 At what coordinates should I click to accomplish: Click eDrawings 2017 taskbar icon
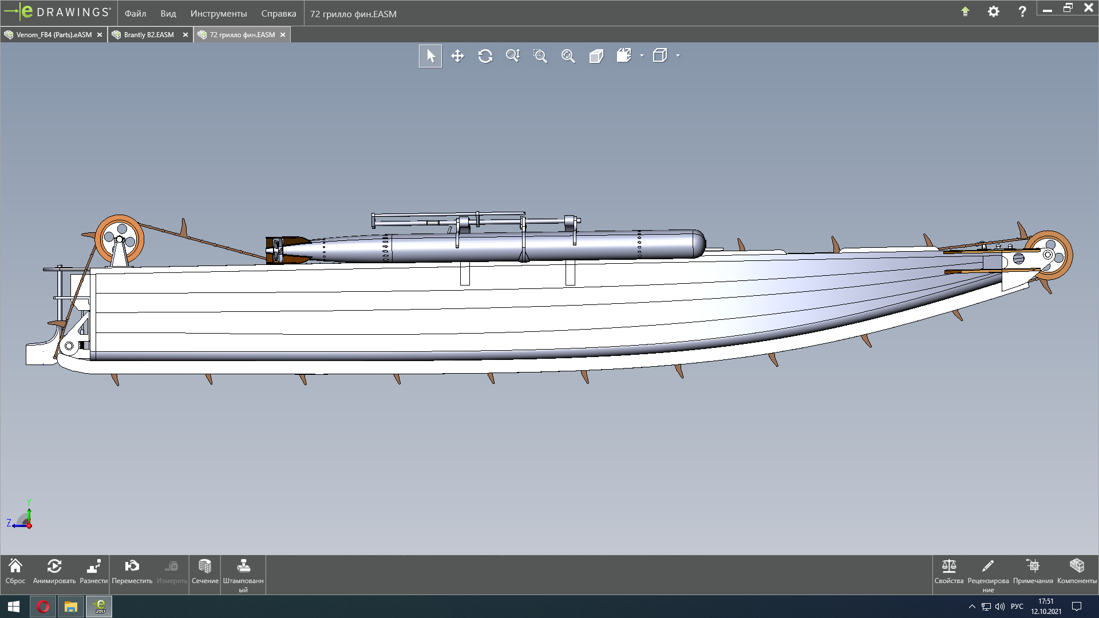(x=99, y=607)
